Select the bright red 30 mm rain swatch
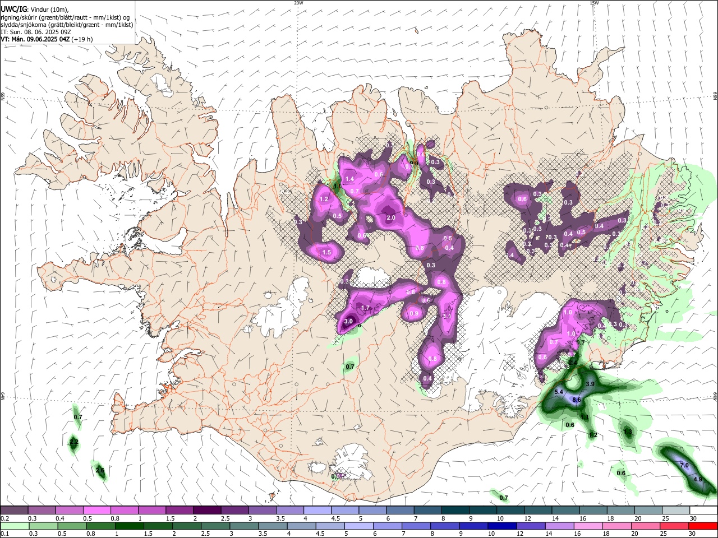 (703, 526)
